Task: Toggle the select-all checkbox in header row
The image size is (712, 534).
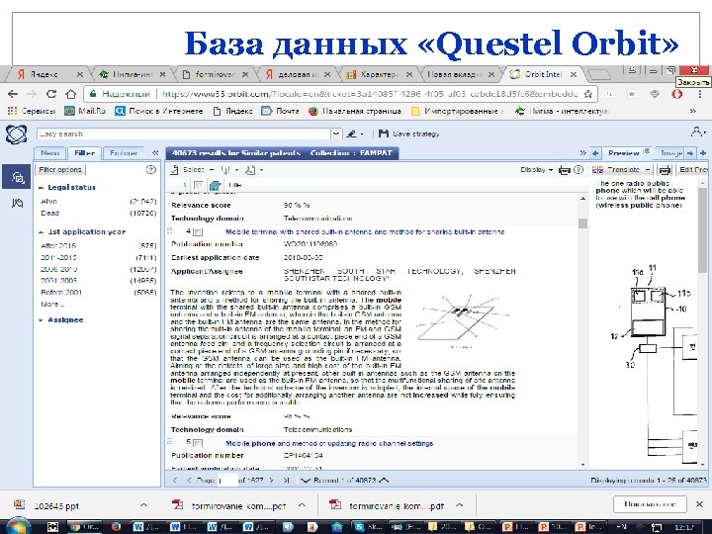Action: coord(198,185)
